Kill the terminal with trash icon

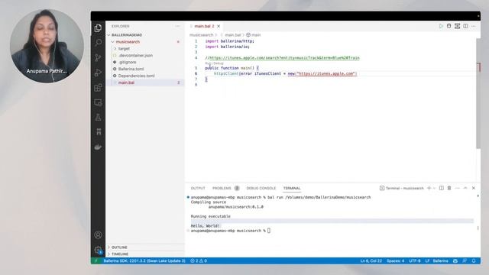tap(449, 188)
